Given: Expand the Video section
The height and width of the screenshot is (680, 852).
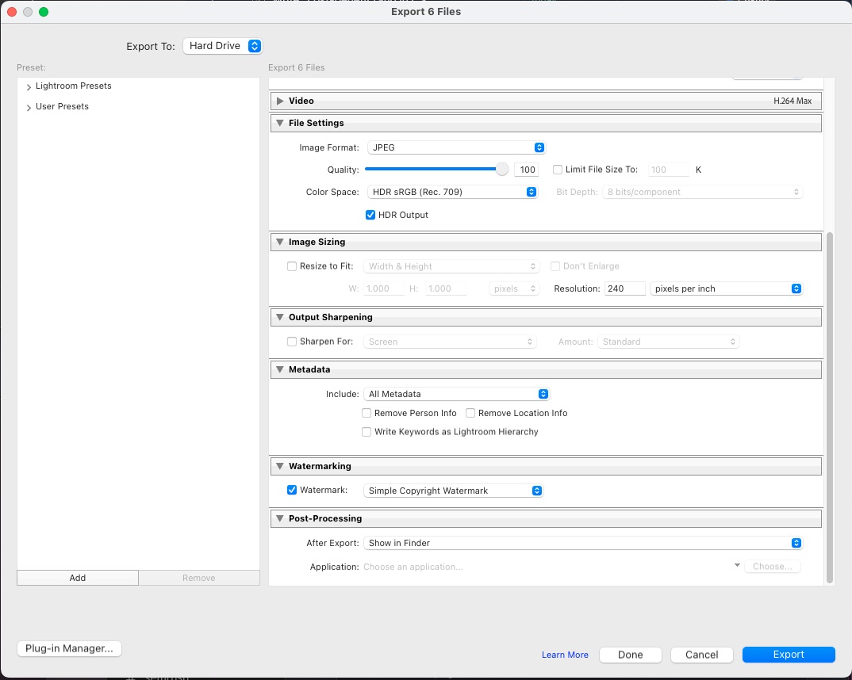Looking at the screenshot, I should (x=279, y=101).
